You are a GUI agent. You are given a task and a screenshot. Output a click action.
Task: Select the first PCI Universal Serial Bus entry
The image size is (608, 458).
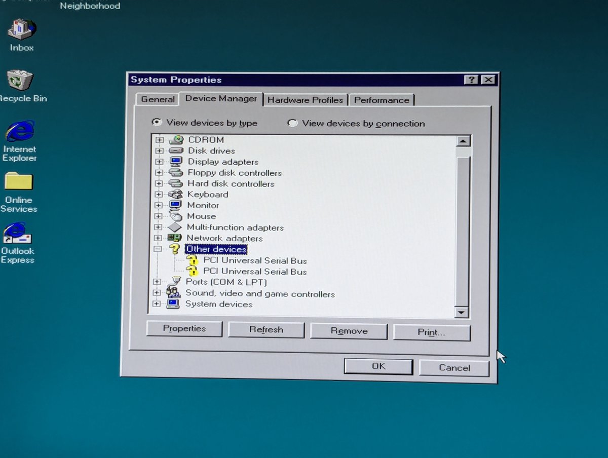pyautogui.click(x=255, y=261)
